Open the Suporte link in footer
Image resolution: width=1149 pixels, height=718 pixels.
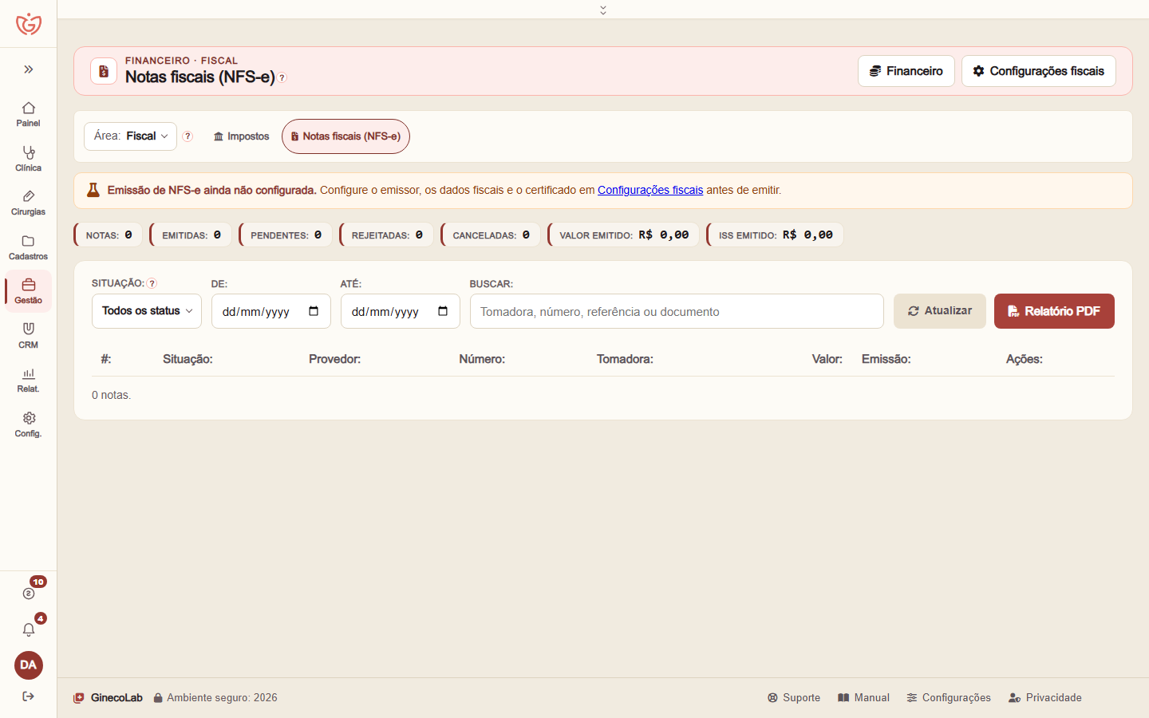pyautogui.click(x=794, y=698)
